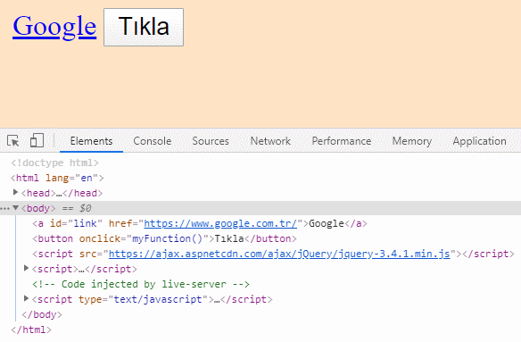This screenshot has width=521, height=342.
Task: Click the Tıkla button on the page
Action: point(144,28)
